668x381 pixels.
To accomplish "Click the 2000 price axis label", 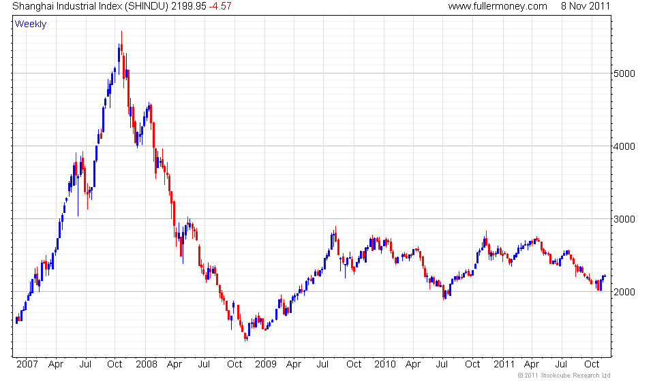I will [x=624, y=292].
